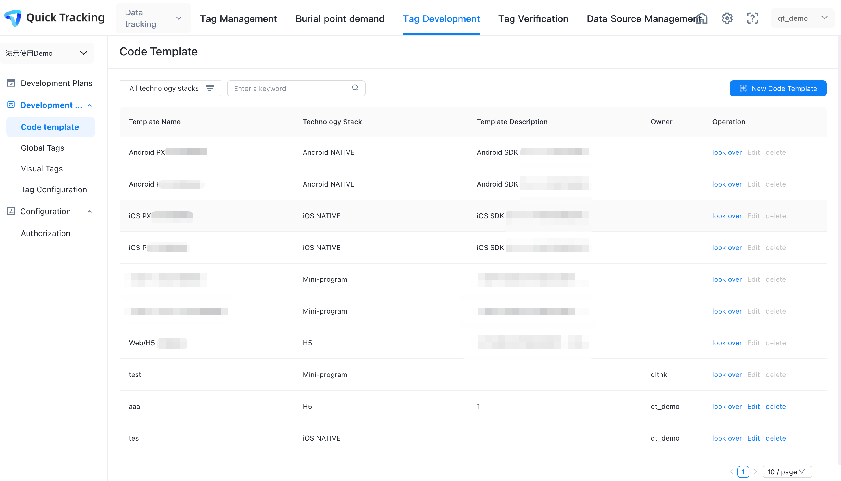The width and height of the screenshot is (841, 481).
Task: Click the Configuration sidebar icon
Action: point(11,211)
